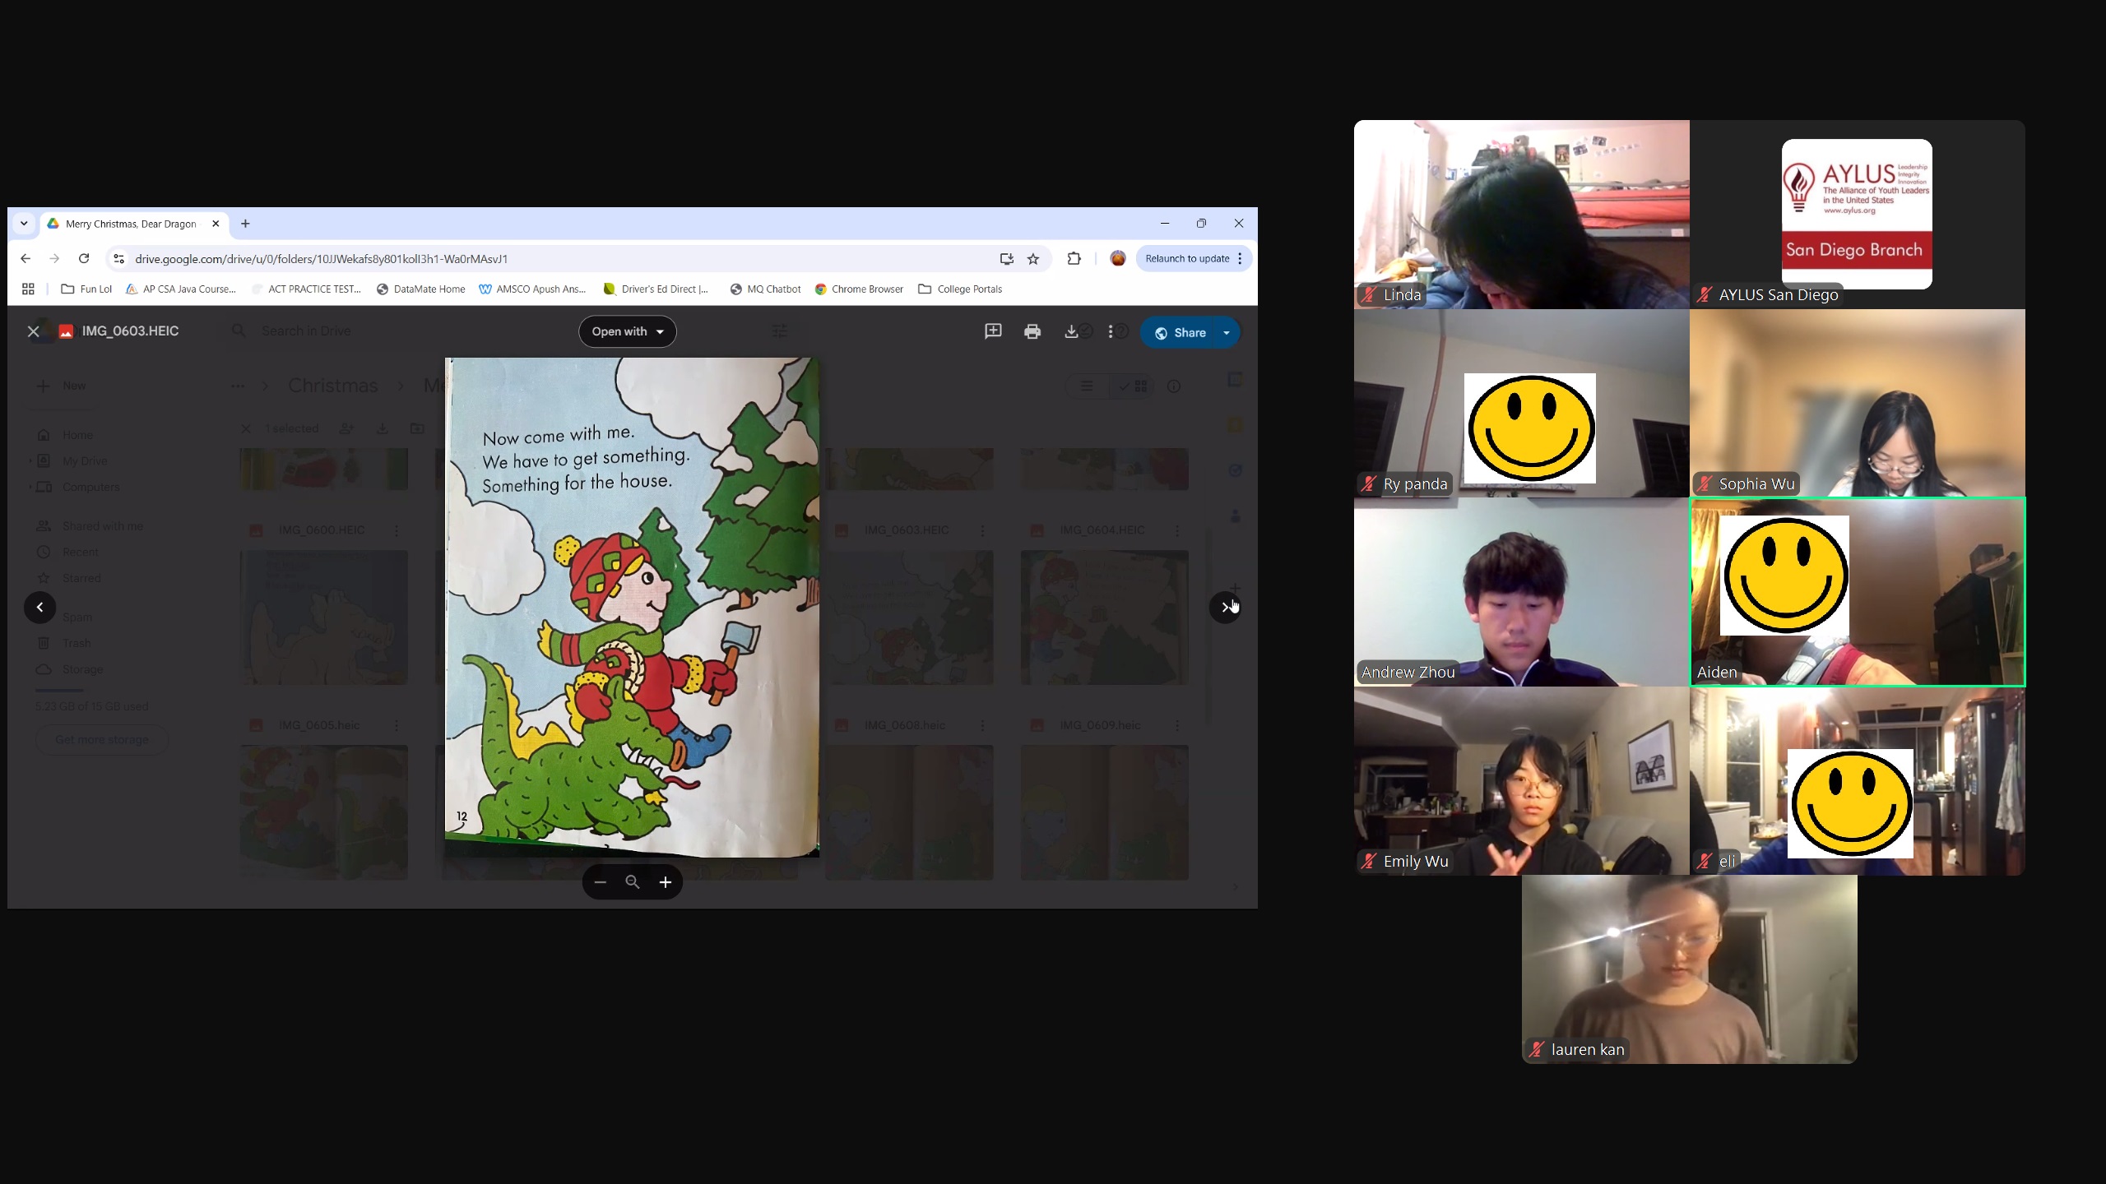
Task: Advance to the next image
Action: 1225,607
